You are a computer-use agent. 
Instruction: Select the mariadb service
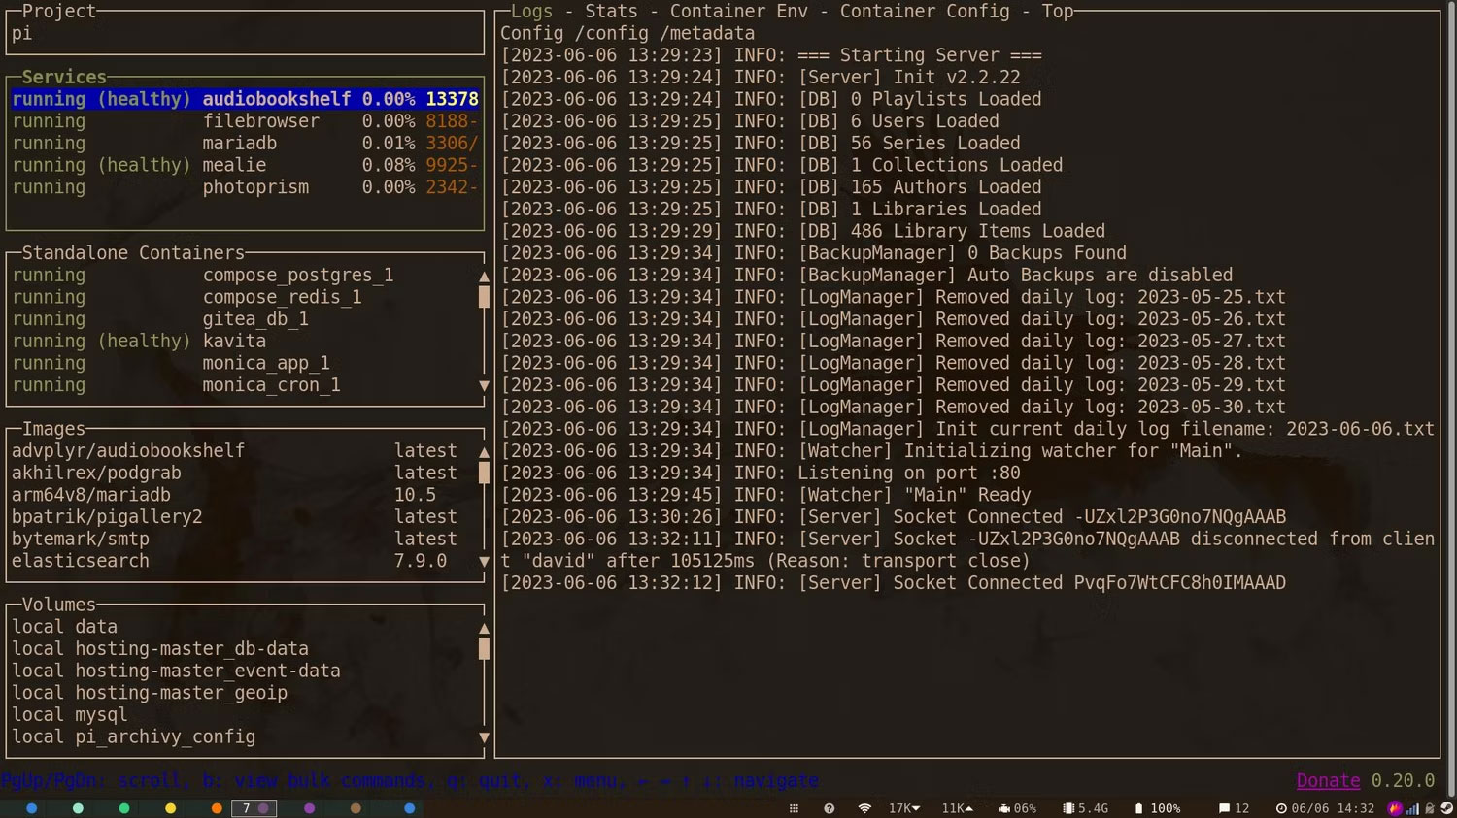[245, 144]
